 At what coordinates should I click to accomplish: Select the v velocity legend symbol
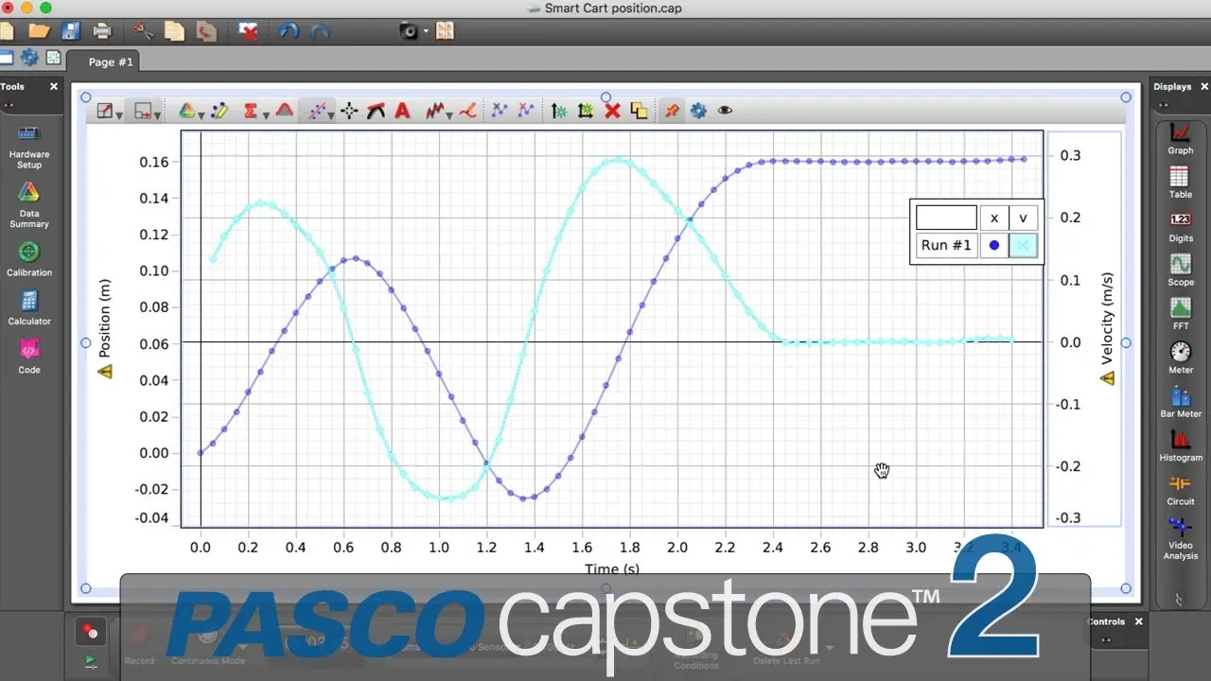[1023, 245]
